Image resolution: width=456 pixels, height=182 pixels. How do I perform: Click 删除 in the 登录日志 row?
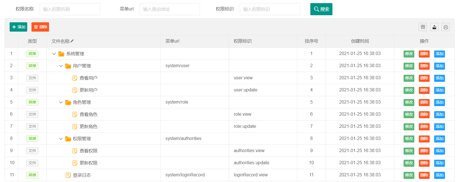point(424,175)
